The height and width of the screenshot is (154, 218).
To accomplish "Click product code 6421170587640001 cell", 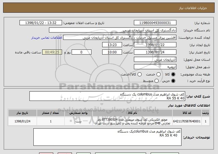I will [x=187, y=121].
